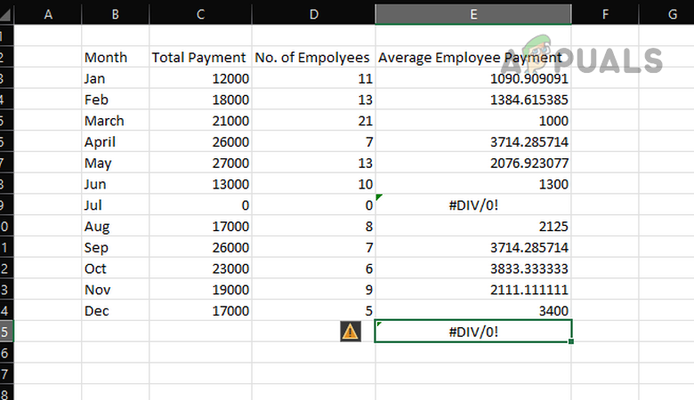Click the 2111.111111 average cell
Screen dimensions: 694x400
pyautogui.click(x=473, y=290)
